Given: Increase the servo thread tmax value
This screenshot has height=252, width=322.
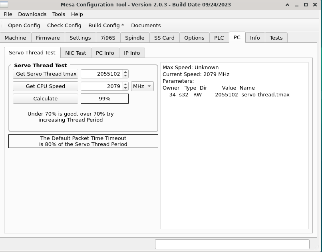Looking at the screenshot, I should [x=125, y=72].
